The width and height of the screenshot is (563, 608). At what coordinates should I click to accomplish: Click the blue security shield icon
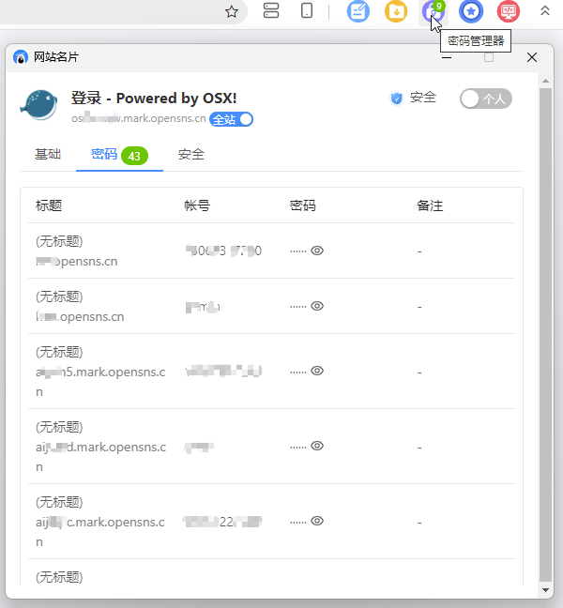(x=396, y=99)
